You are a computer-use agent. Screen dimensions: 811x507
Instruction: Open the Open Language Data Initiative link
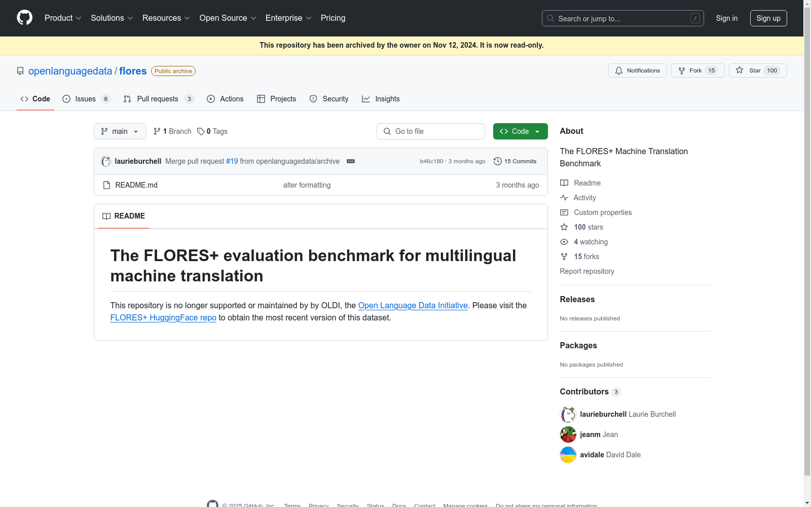coord(413,305)
